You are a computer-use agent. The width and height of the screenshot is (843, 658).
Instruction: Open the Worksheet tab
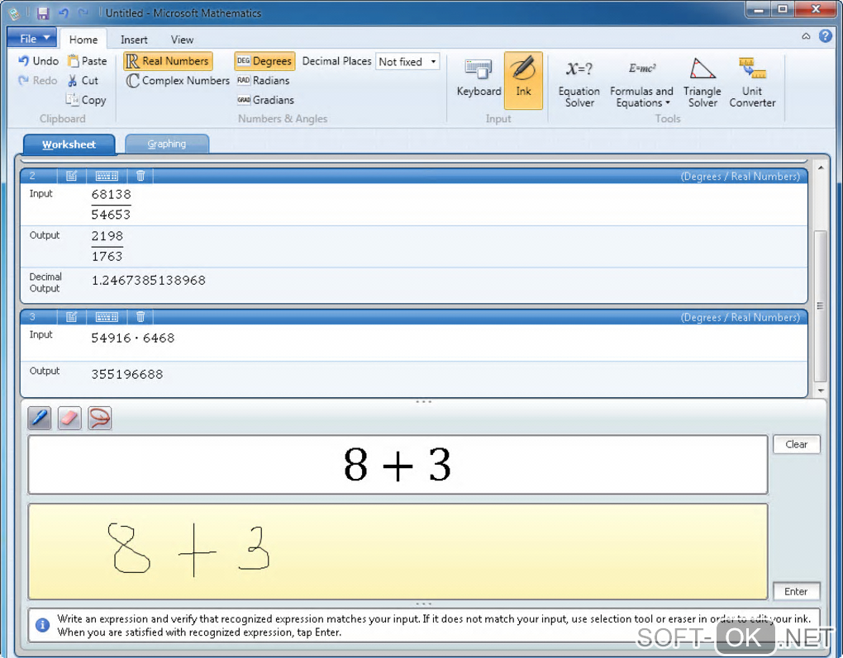[69, 144]
